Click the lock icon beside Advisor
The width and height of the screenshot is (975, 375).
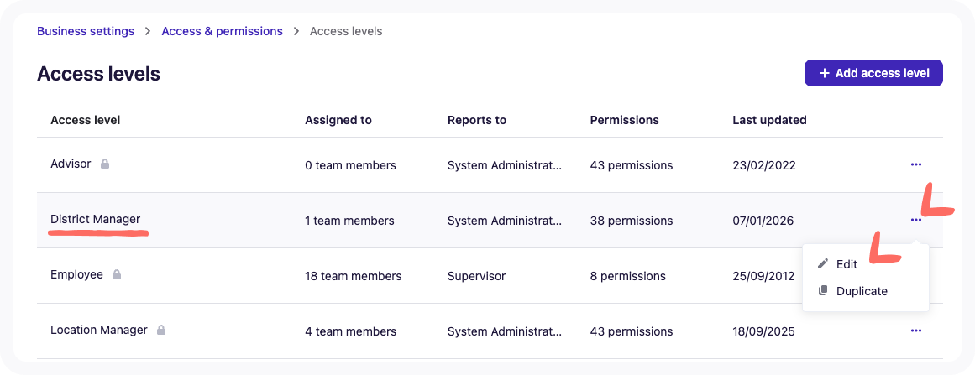point(105,164)
